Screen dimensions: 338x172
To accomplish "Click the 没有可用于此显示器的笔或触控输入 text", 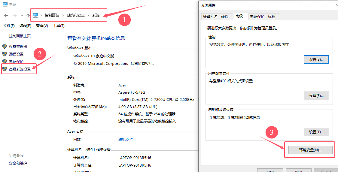I will pos(147,121).
